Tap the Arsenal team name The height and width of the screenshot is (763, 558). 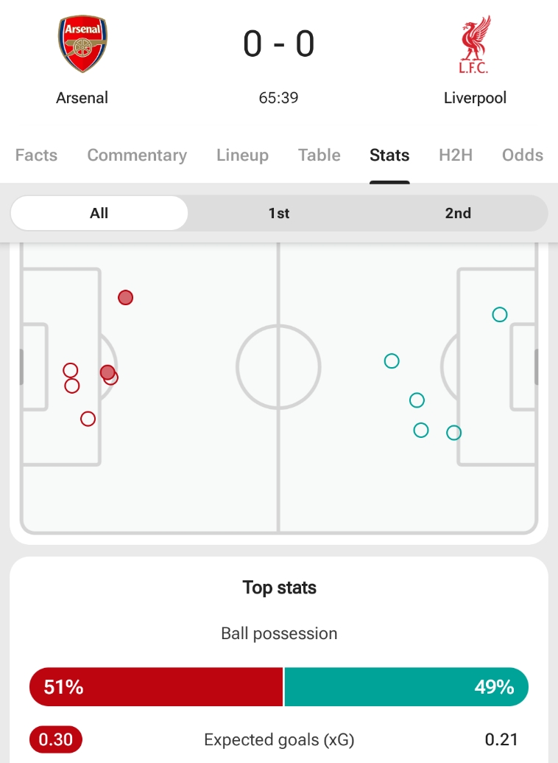(82, 98)
